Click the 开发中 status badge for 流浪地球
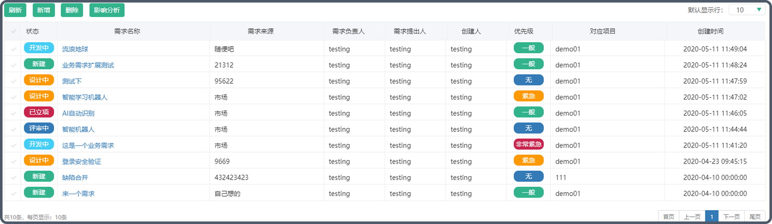772x224 pixels. tap(39, 48)
